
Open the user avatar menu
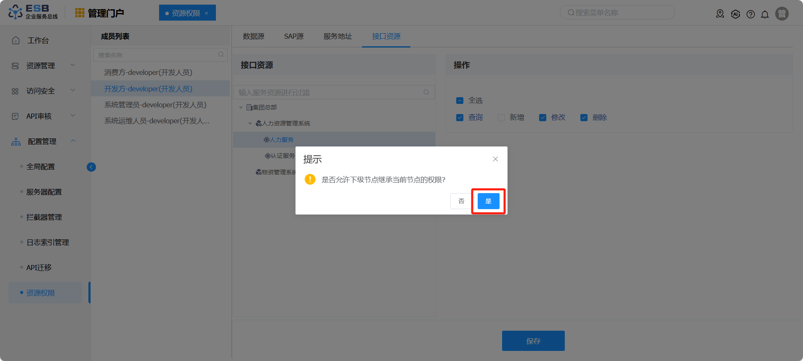782,14
